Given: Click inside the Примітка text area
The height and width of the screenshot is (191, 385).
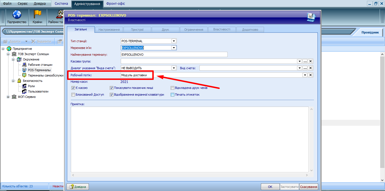Looking at the screenshot, I should 190,139.
